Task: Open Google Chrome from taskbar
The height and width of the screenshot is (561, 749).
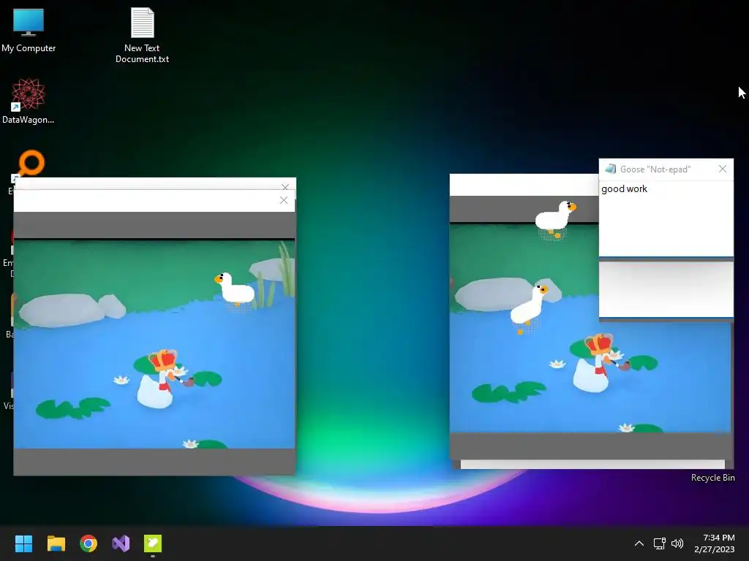Action: 89,543
